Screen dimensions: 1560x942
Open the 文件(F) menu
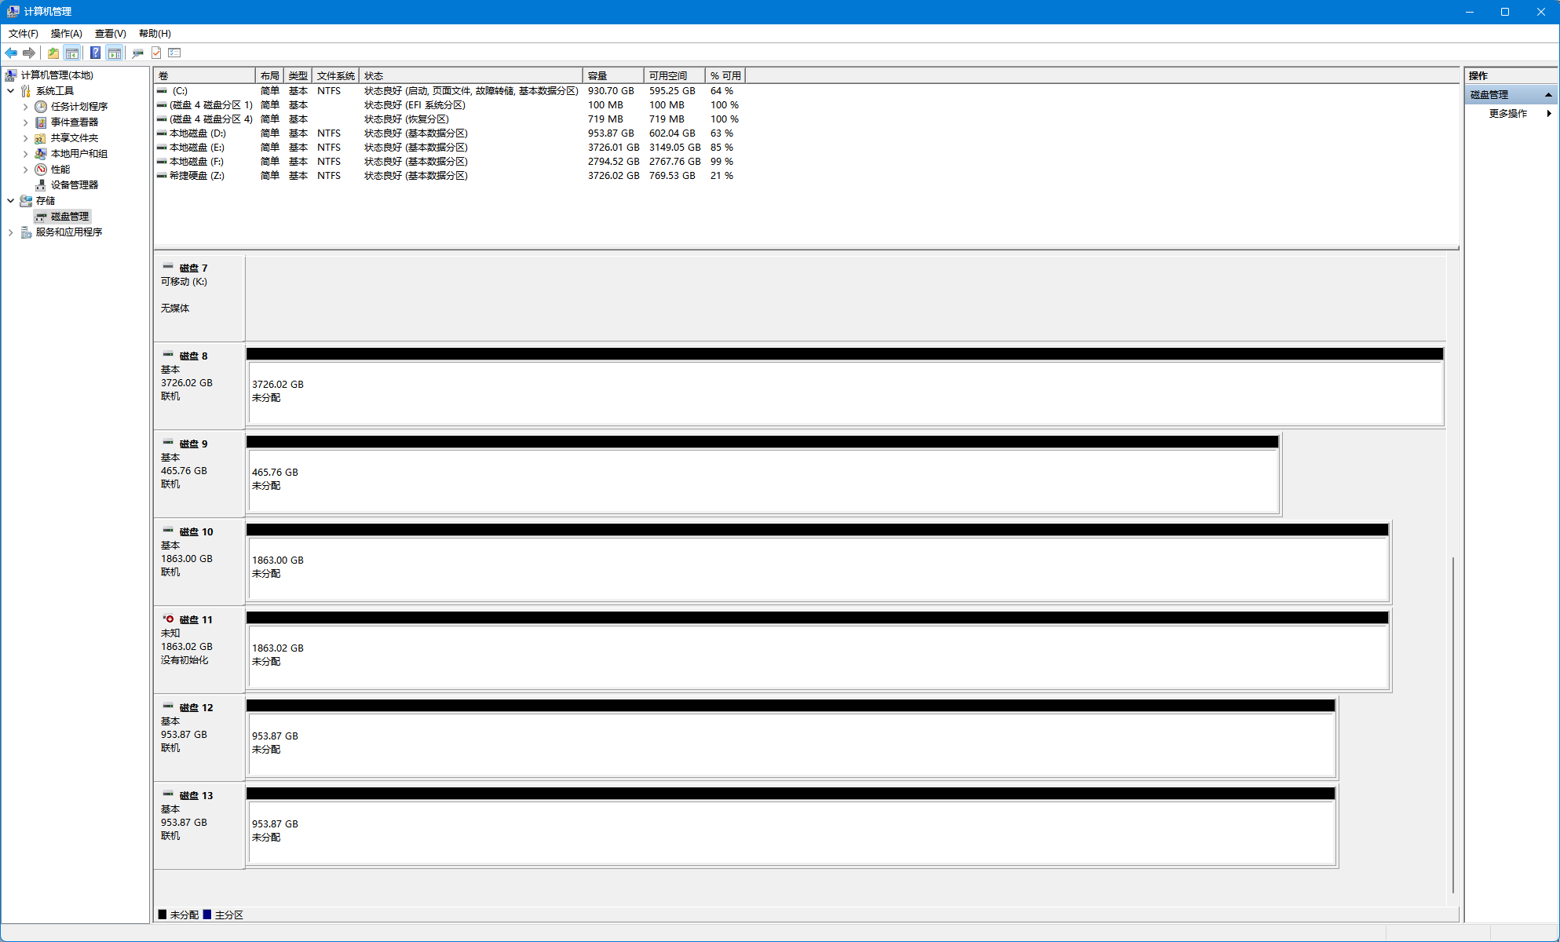[24, 34]
